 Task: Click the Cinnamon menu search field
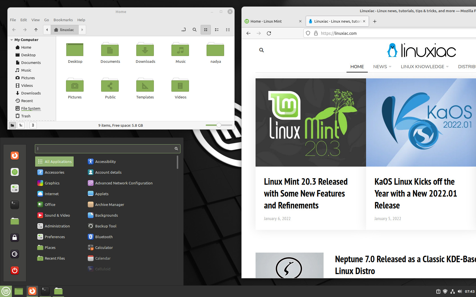click(108, 149)
